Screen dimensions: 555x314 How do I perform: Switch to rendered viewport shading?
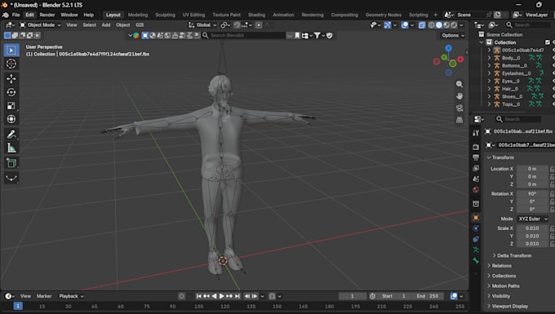tap(454, 25)
